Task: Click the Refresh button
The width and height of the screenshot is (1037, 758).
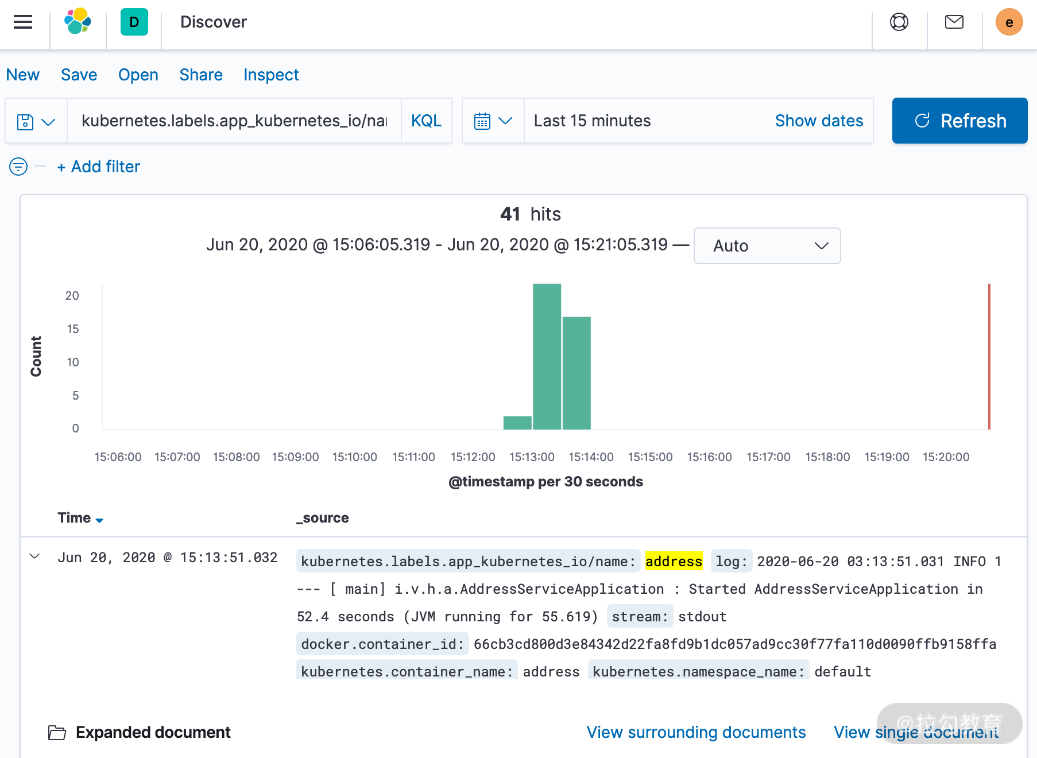Action: pos(959,121)
